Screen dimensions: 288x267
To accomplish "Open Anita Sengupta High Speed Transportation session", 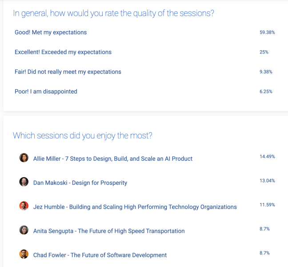I will pos(109,231).
